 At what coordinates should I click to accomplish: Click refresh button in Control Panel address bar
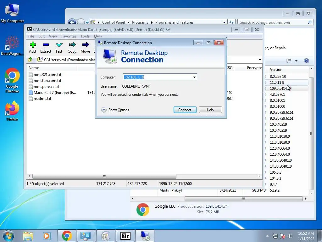pos(231,22)
